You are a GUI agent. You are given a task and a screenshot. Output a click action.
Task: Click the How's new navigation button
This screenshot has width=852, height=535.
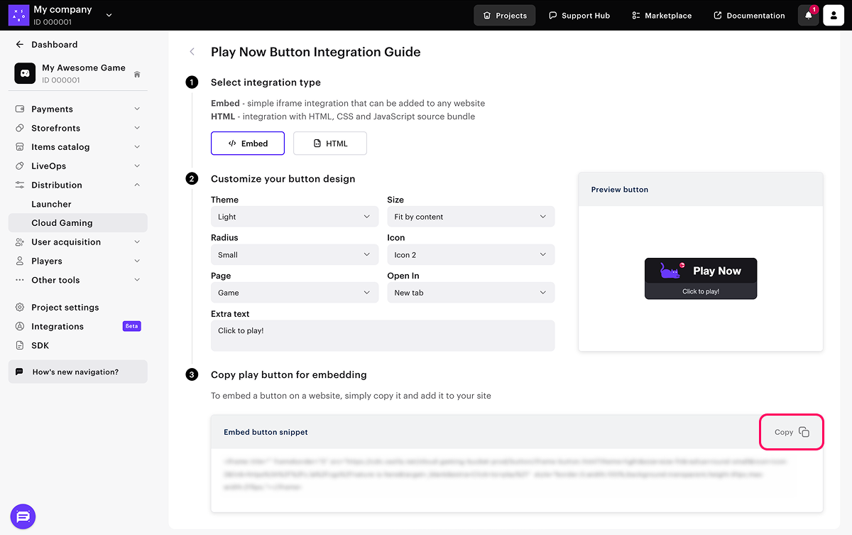[x=77, y=372]
